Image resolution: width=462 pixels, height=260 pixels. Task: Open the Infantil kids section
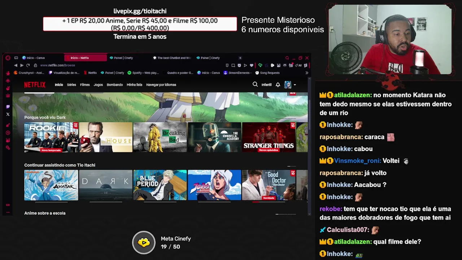tap(266, 84)
